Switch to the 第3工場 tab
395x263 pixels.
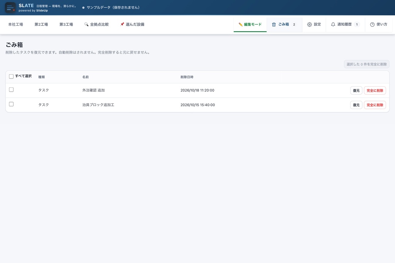tap(66, 24)
